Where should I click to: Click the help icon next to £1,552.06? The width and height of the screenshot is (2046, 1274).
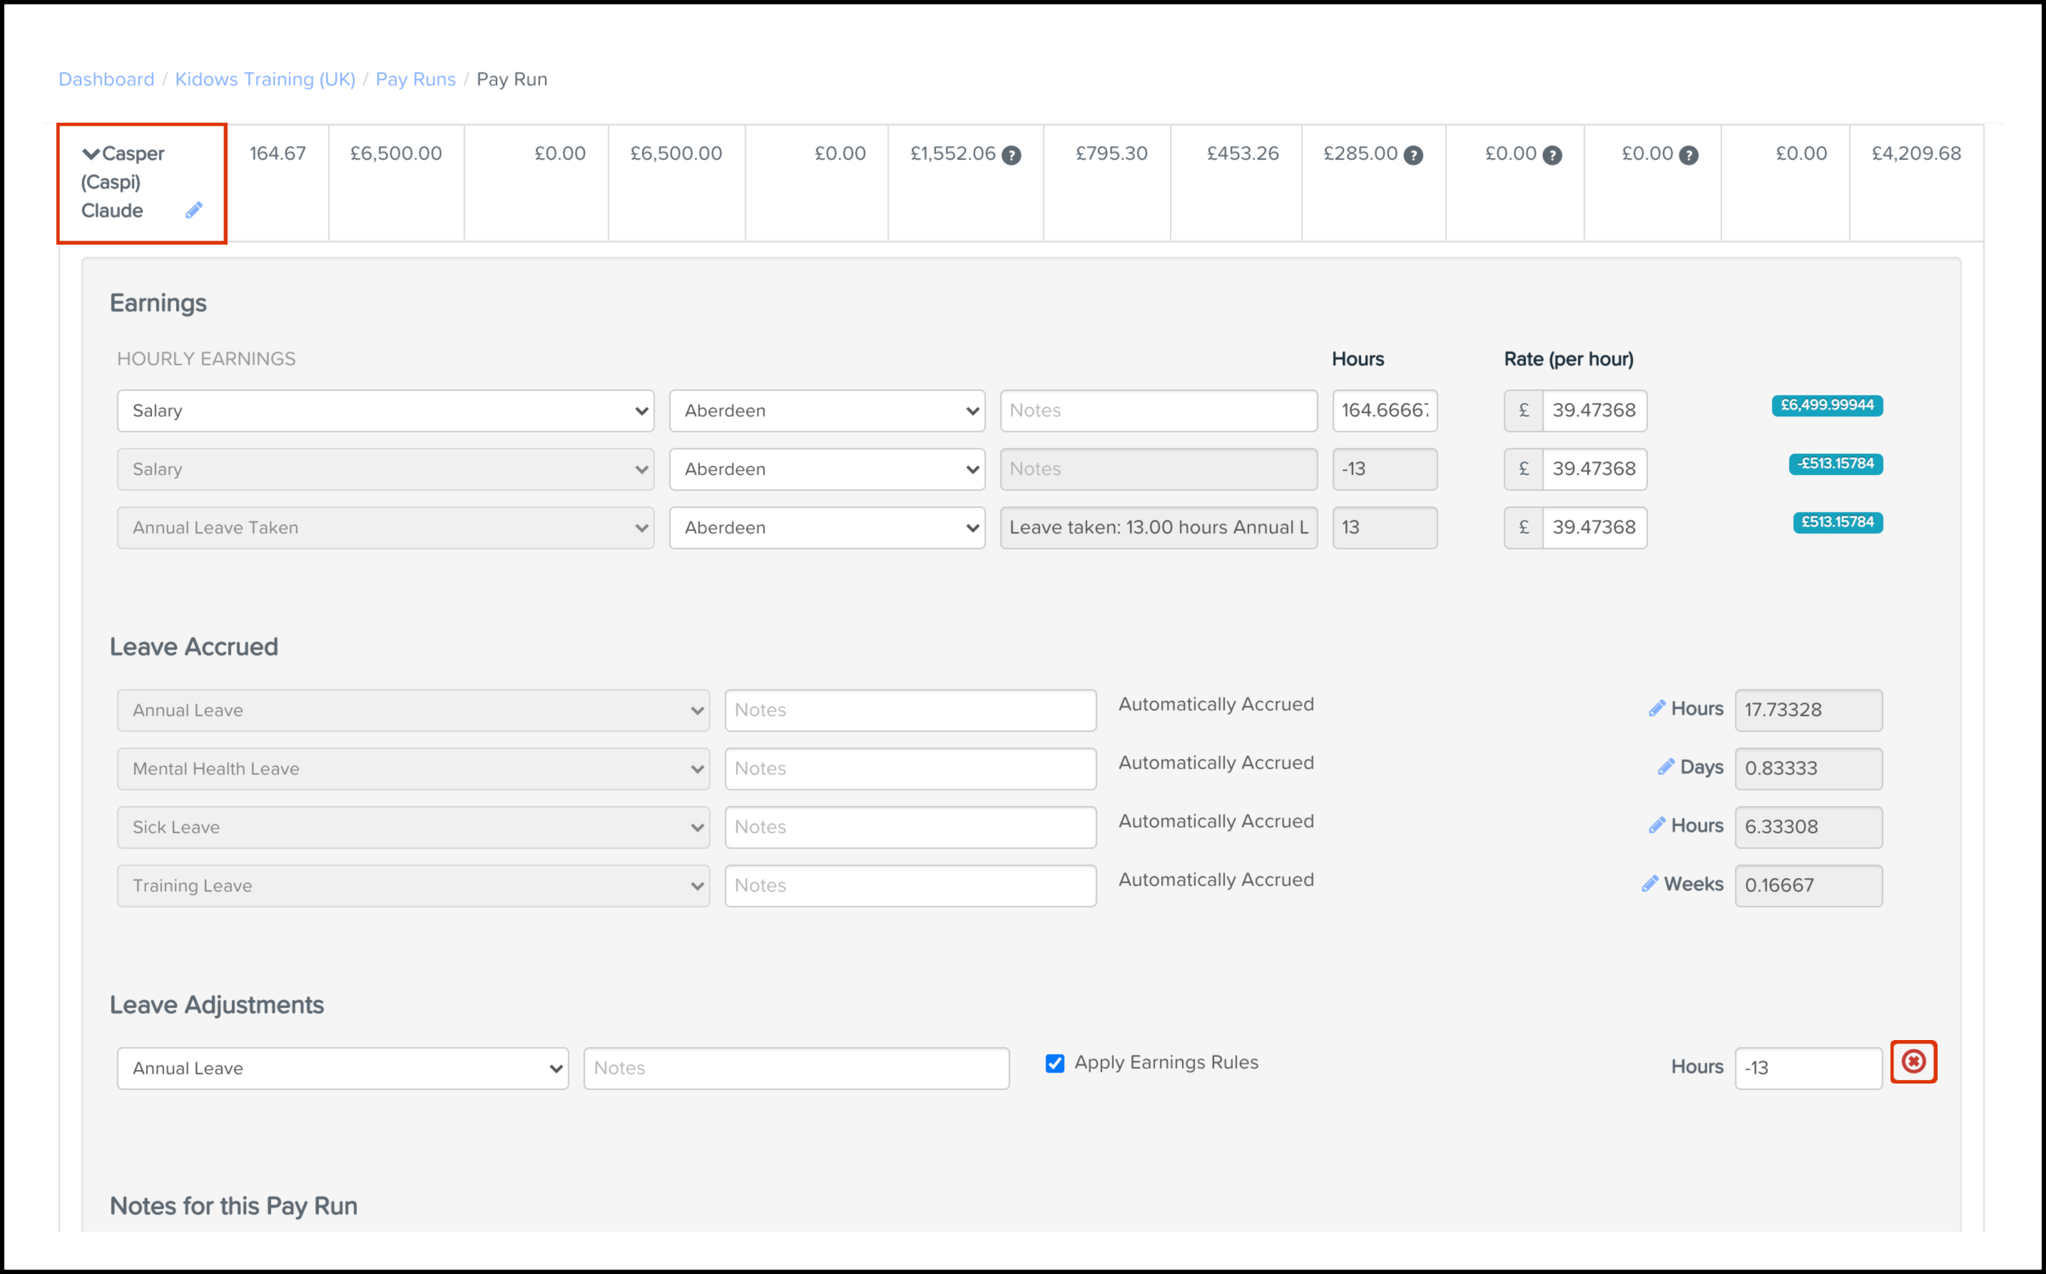click(1011, 155)
